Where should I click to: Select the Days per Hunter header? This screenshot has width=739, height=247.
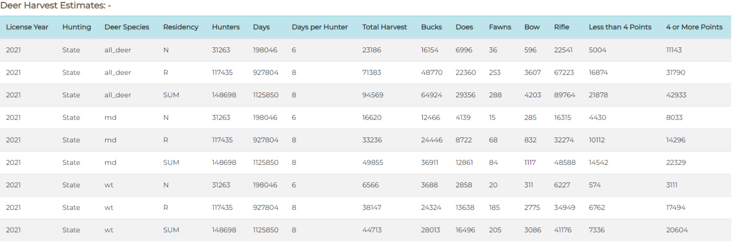(x=320, y=27)
